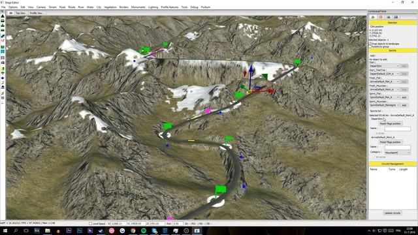Image resolution: width=418 pixels, height=235 pixels.
Task: Open Windows taskbar search
Action: (16, 230)
